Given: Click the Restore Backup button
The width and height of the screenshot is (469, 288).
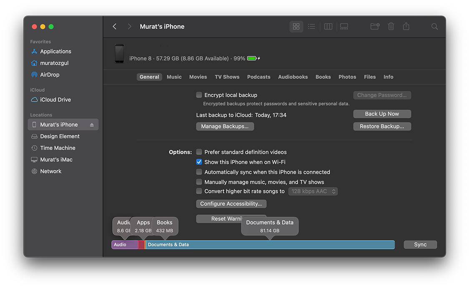Looking at the screenshot, I should (382, 127).
